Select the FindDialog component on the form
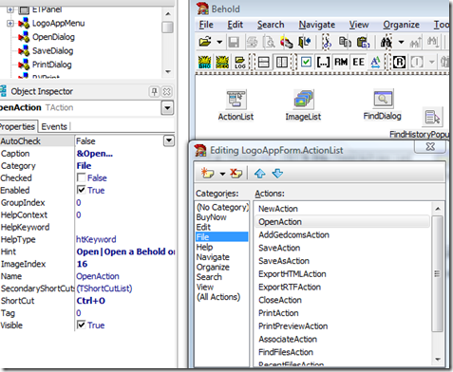453x372 pixels. tap(383, 104)
